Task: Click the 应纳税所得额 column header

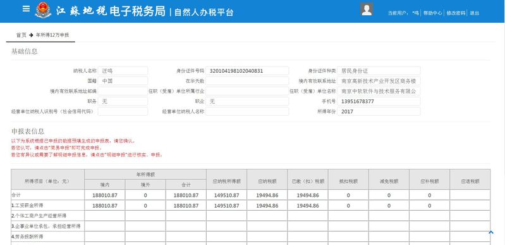Action: 227,179
